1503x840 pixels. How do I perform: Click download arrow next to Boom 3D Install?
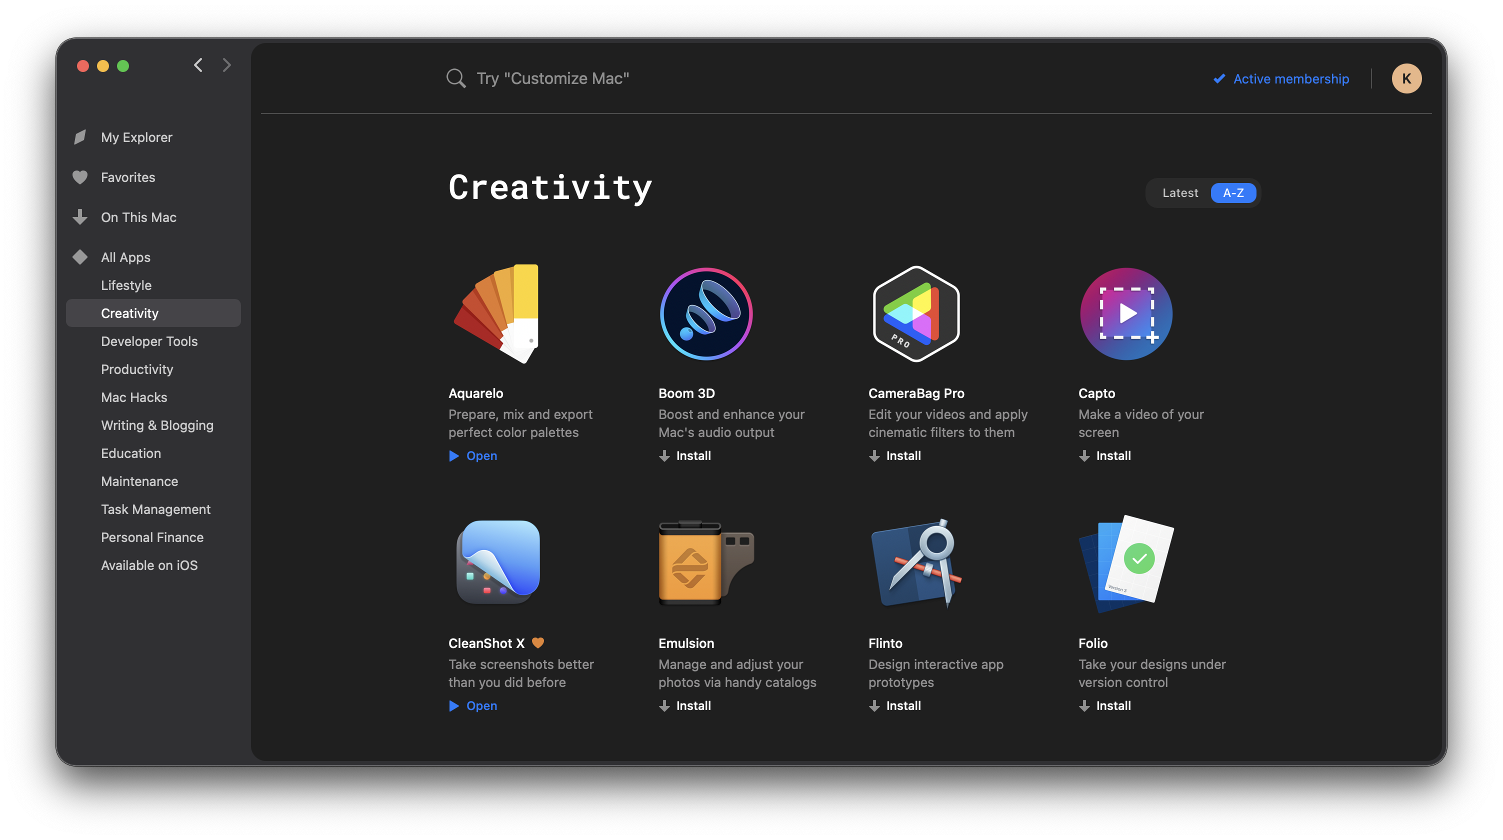[x=664, y=455]
